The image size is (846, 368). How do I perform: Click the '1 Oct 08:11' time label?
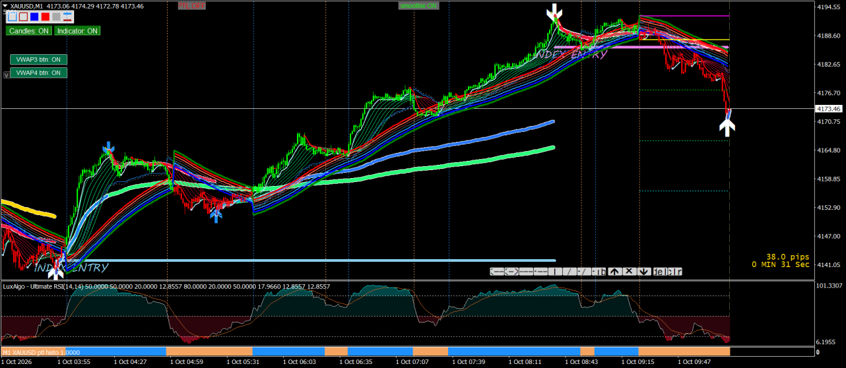pyautogui.click(x=525, y=362)
